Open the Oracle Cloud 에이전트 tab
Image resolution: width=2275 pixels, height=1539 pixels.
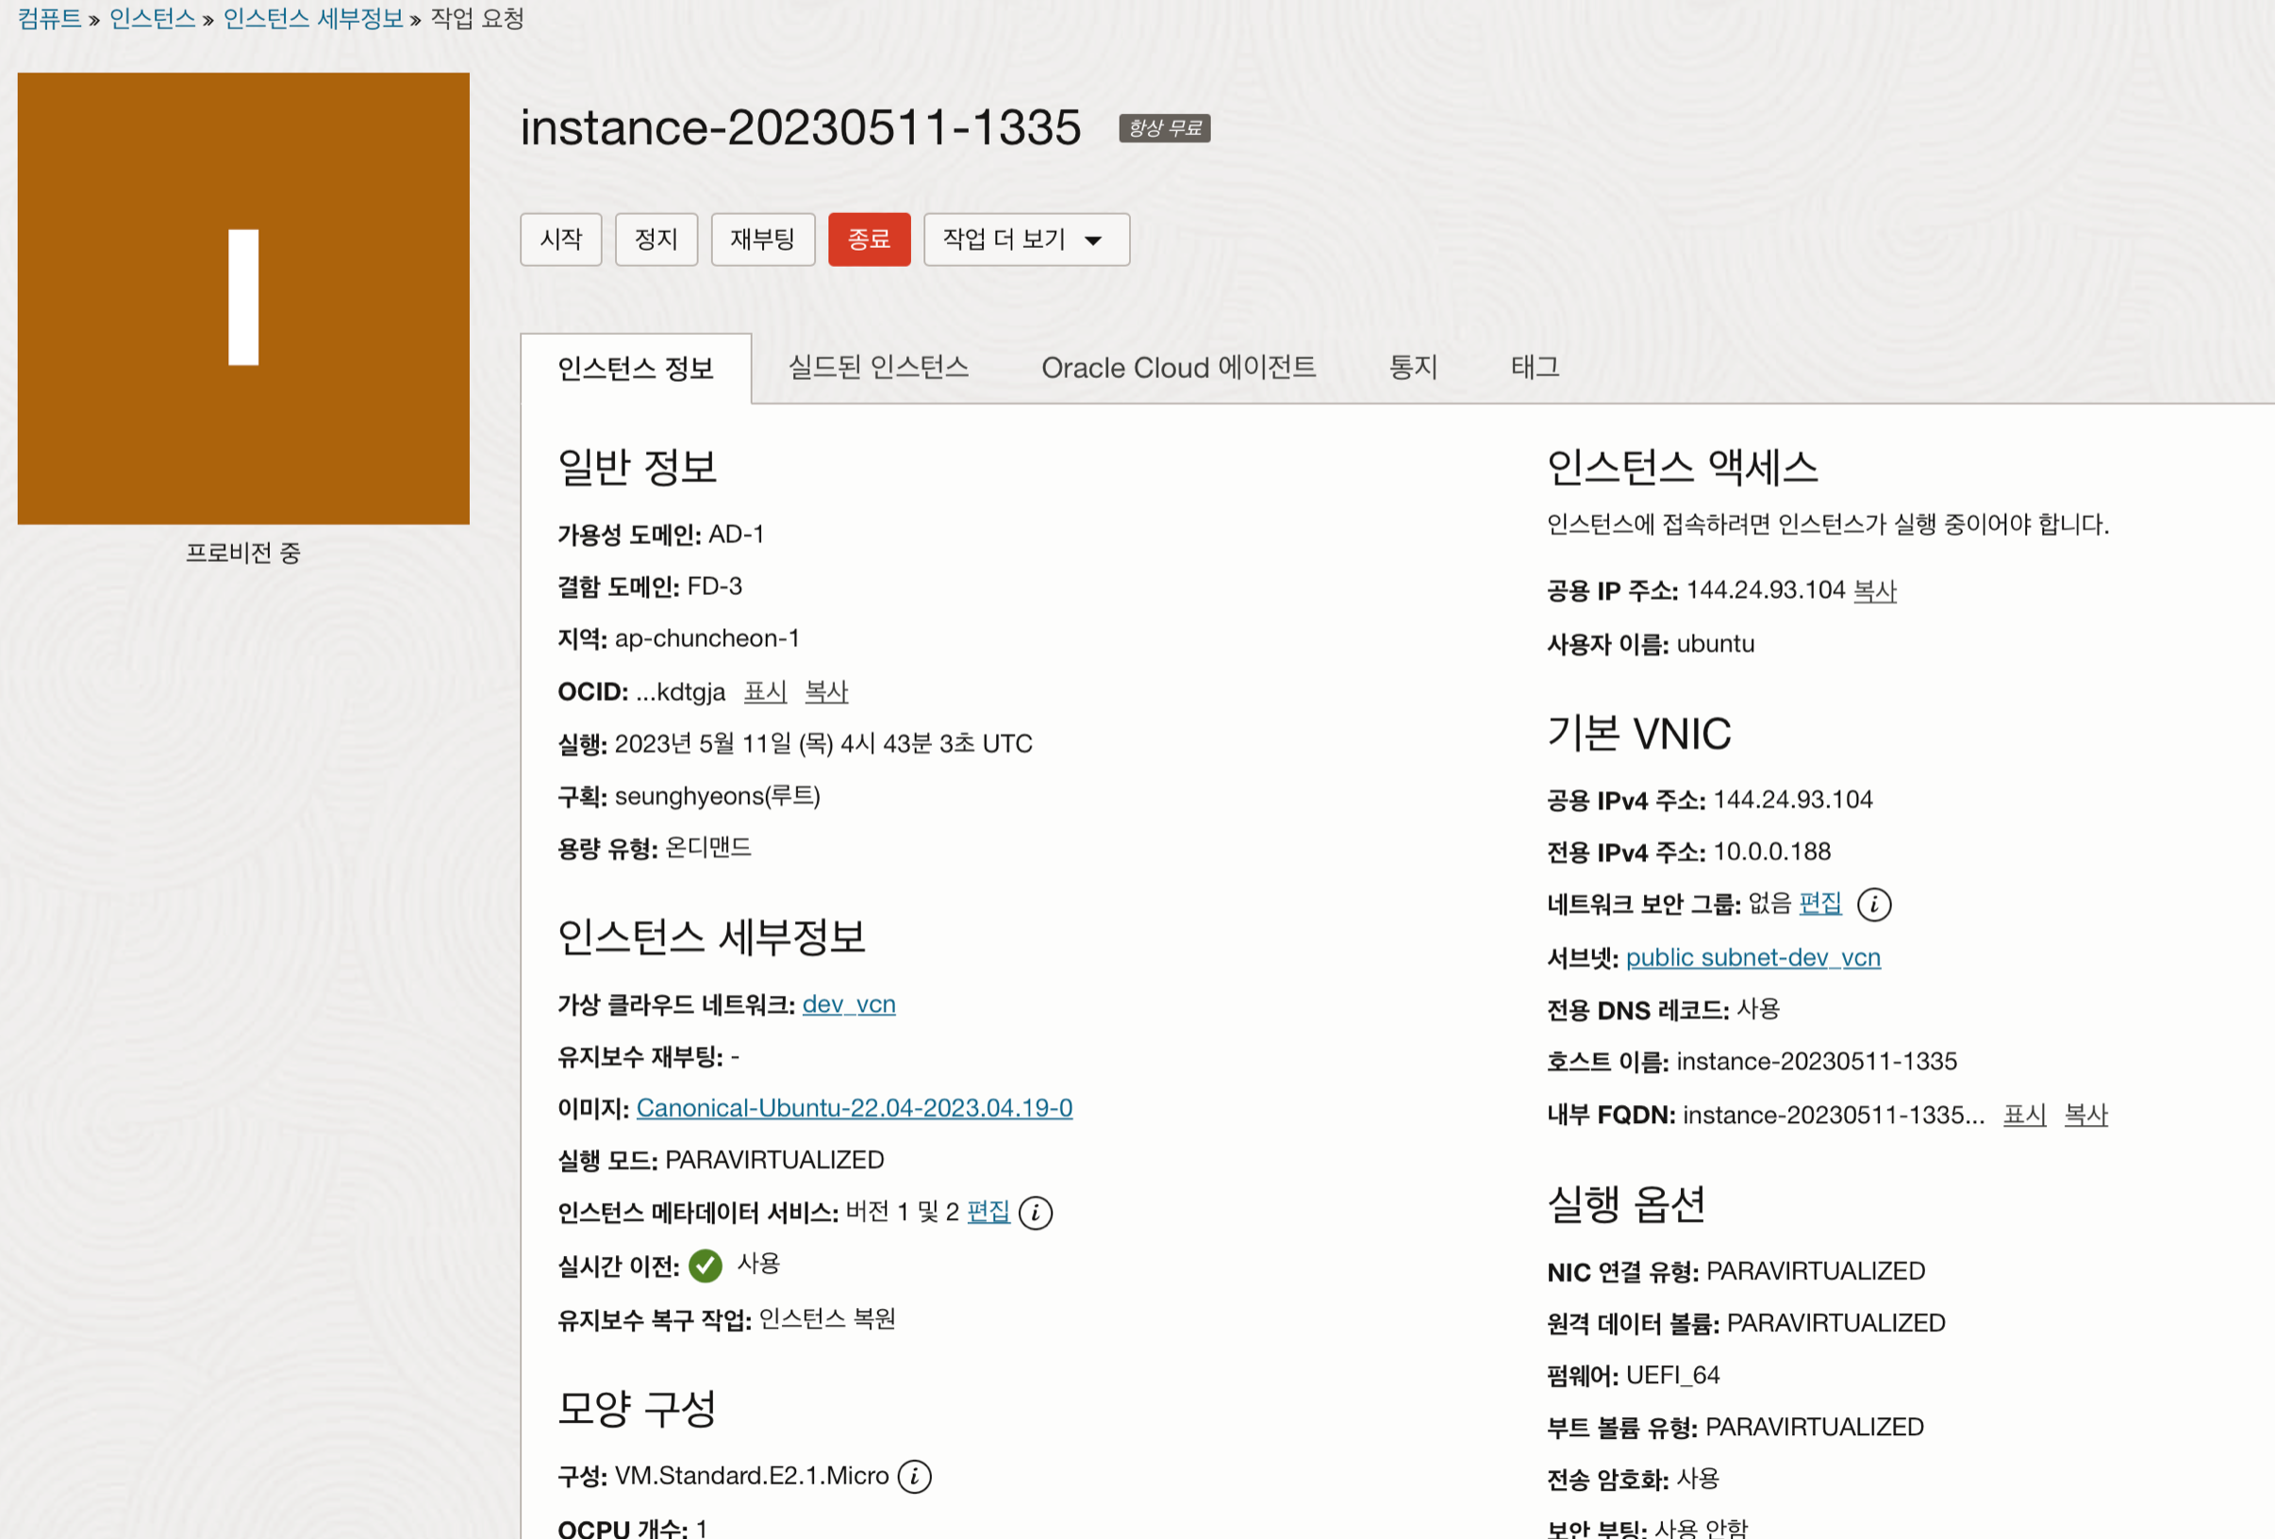(1178, 367)
